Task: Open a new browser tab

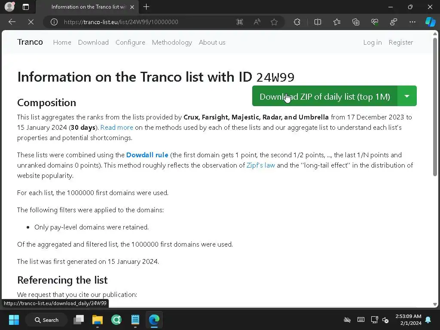Action: 146,7
